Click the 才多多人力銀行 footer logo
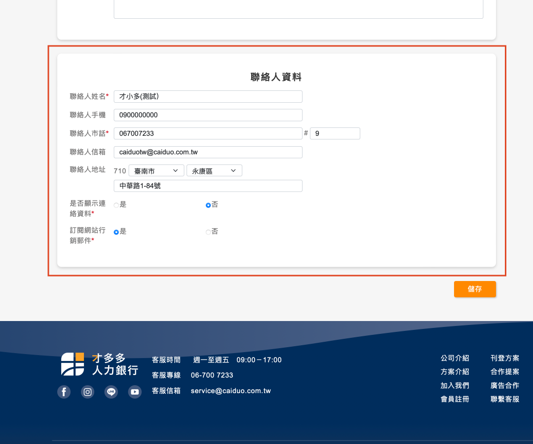The width and height of the screenshot is (533, 444). point(99,364)
